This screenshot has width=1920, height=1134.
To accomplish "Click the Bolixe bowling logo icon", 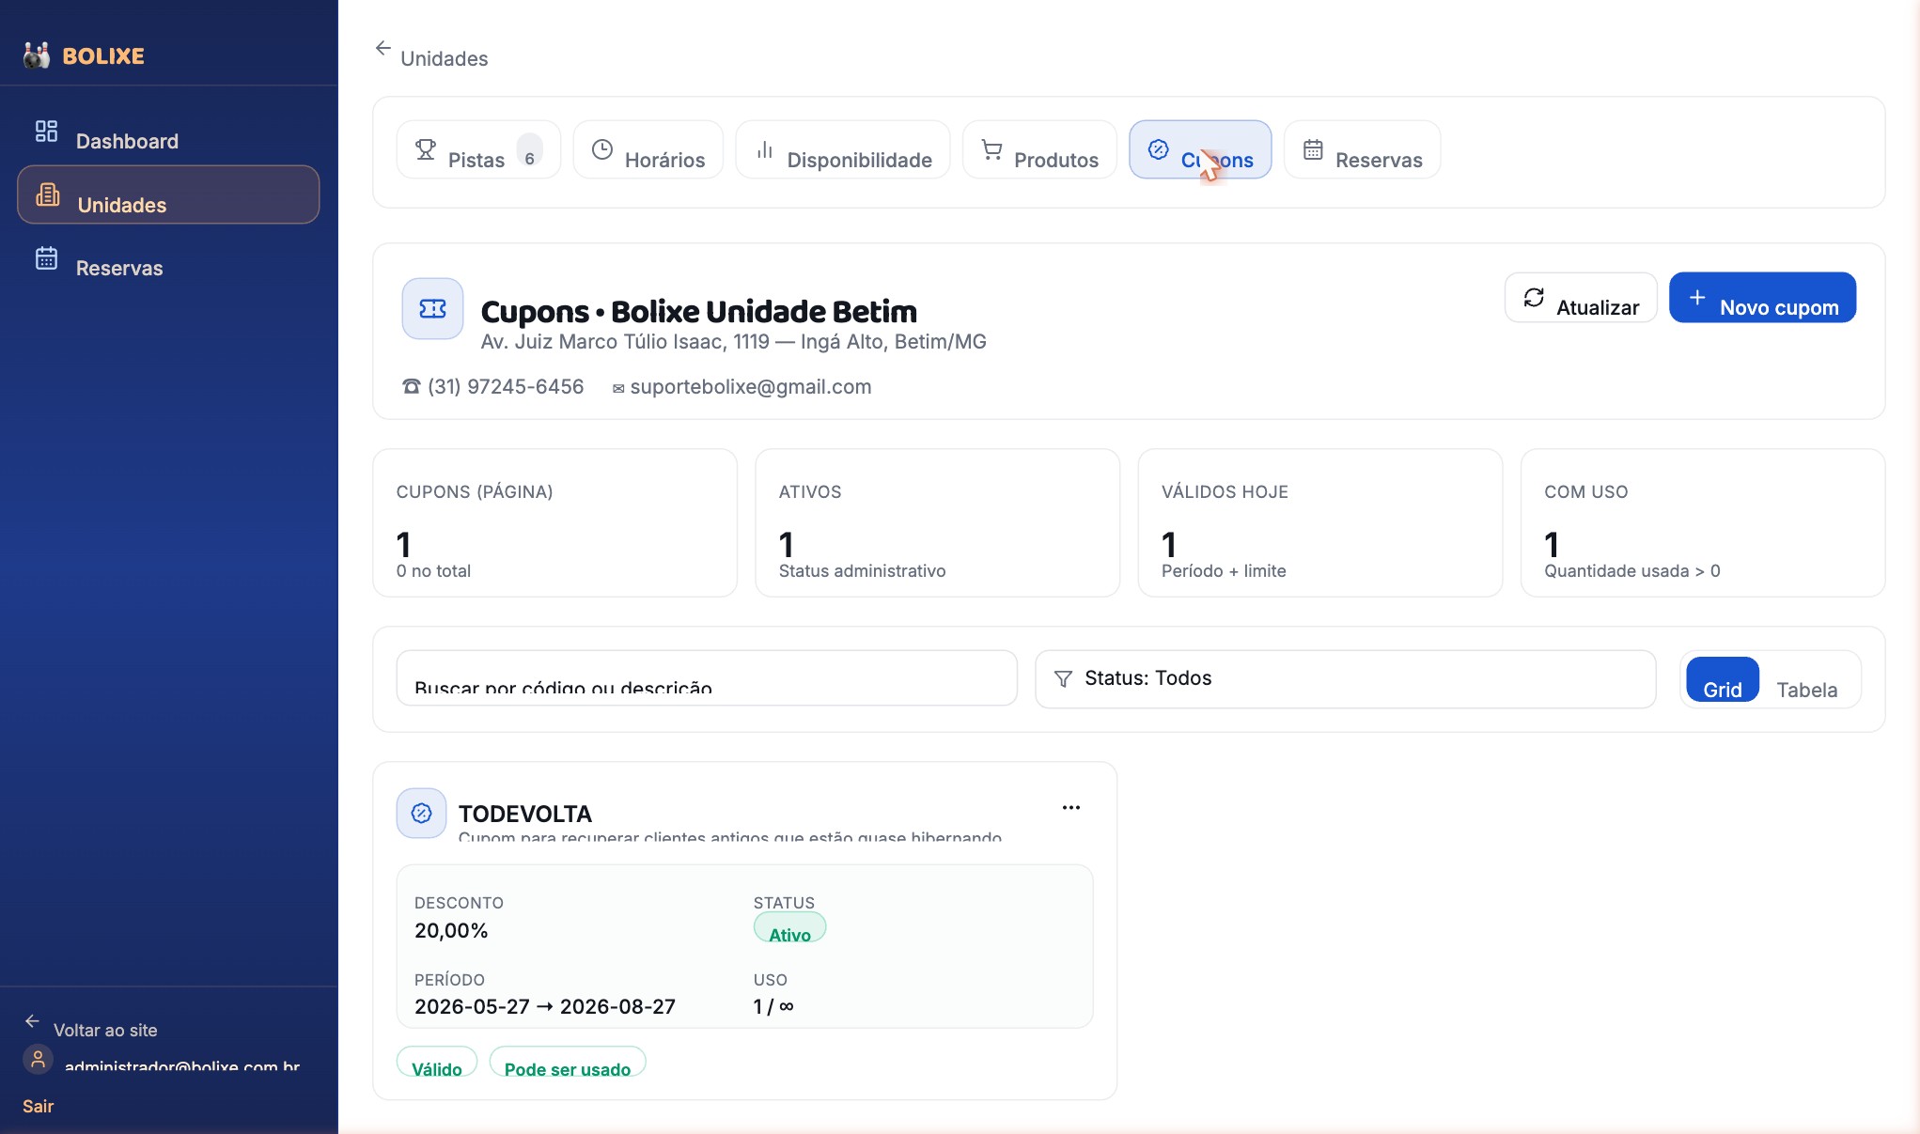I will pyautogui.click(x=37, y=55).
